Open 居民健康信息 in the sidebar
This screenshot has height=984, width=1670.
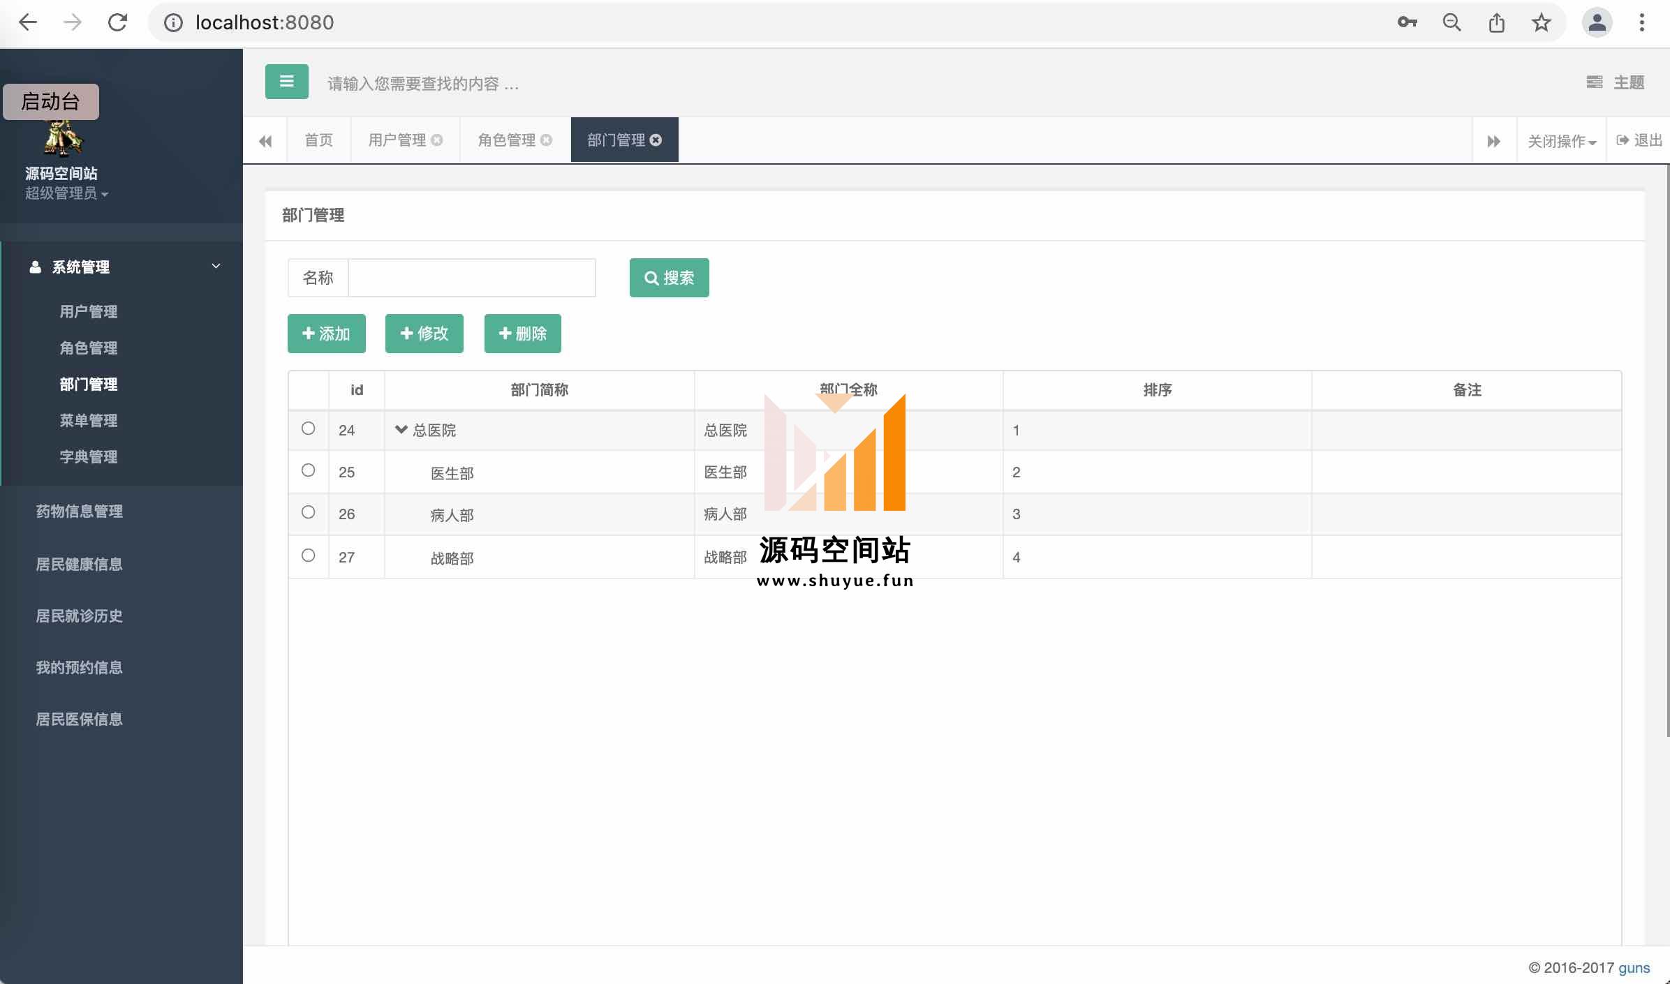pos(80,565)
